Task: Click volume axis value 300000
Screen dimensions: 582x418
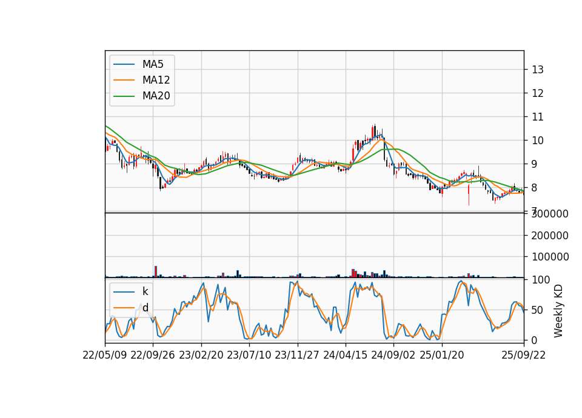Action: [x=550, y=214]
